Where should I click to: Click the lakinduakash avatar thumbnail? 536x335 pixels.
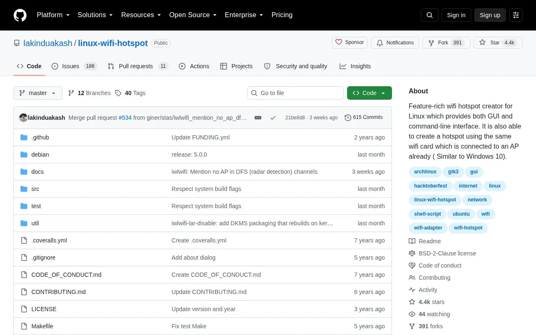[23, 118]
